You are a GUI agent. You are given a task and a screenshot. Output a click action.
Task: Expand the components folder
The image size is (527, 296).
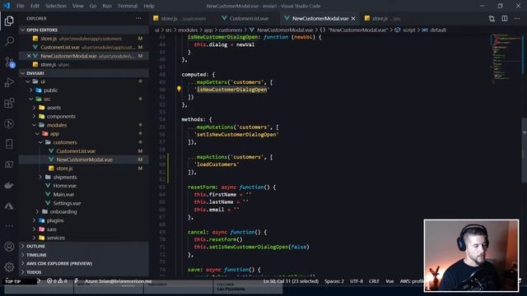click(34, 117)
